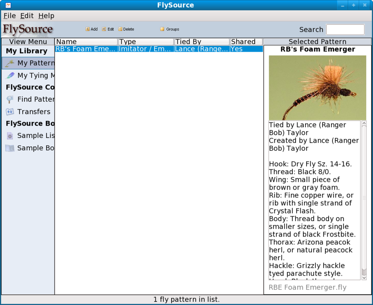The image size is (373, 305).
Task: Select the RB's Foam Emerger row
Action: pyautogui.click(x=158, y=49)
